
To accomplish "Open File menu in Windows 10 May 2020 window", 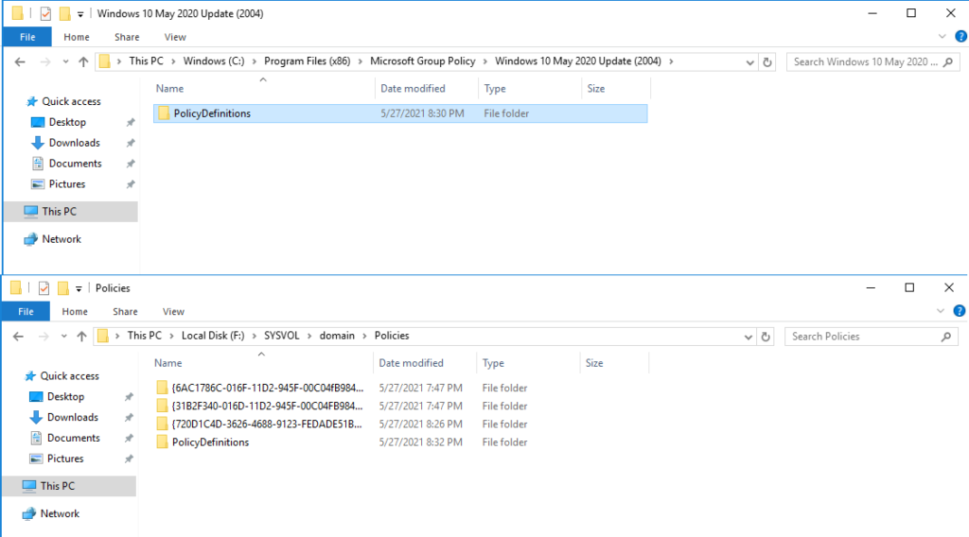I will point(27,37).
